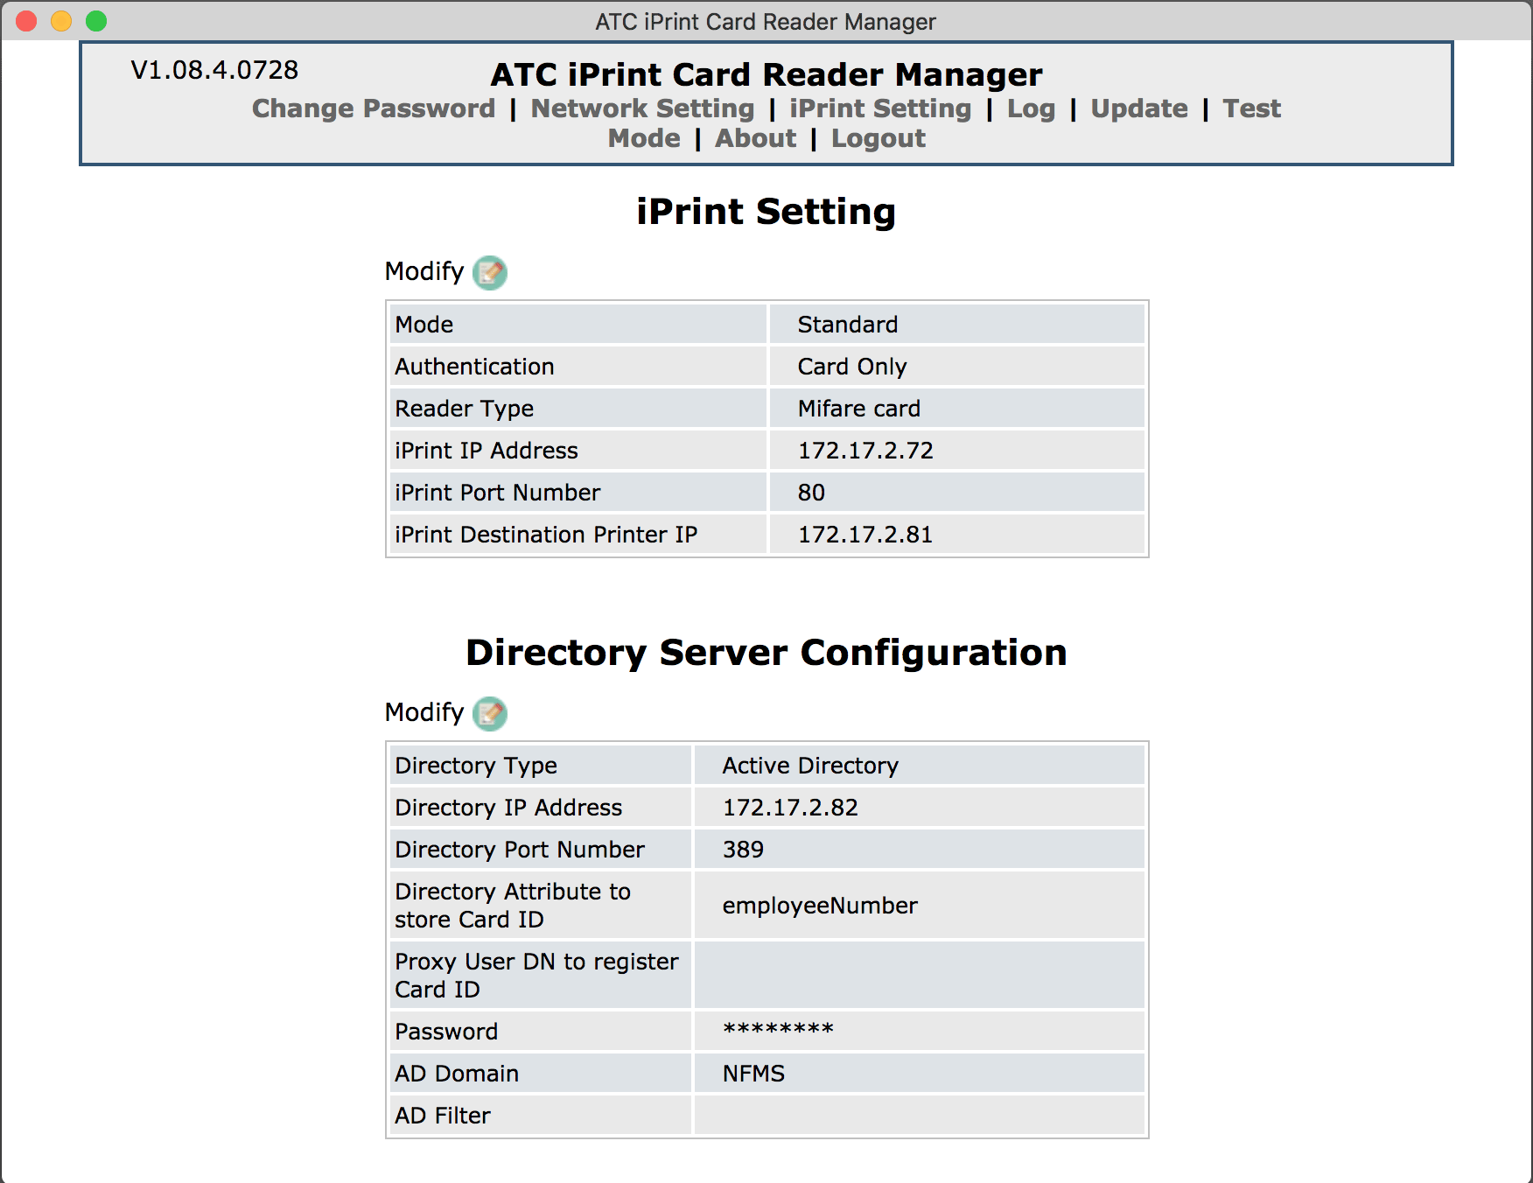
Task: Maximize the window with the green button
Action: (96, 21)
